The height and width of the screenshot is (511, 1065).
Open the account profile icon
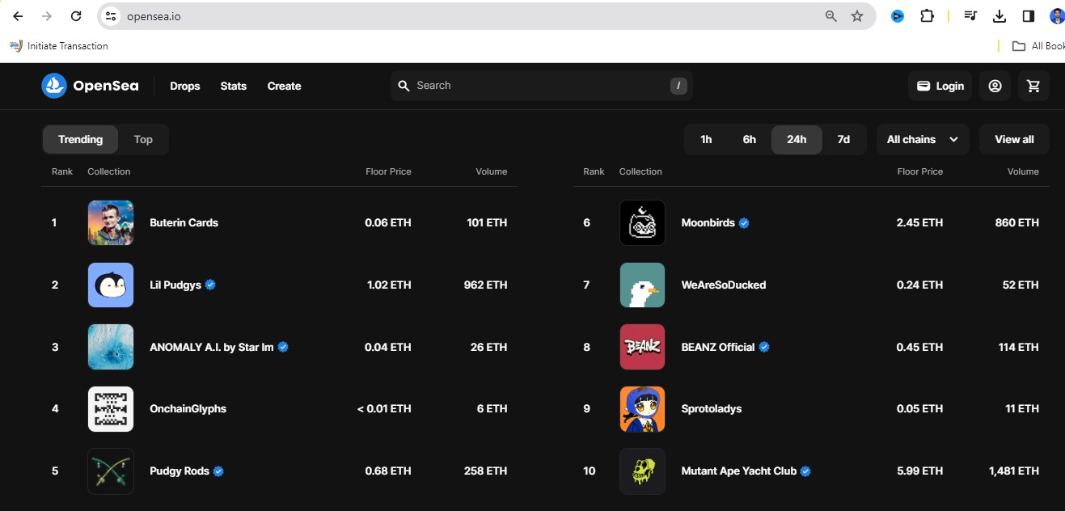coord(995,86)
